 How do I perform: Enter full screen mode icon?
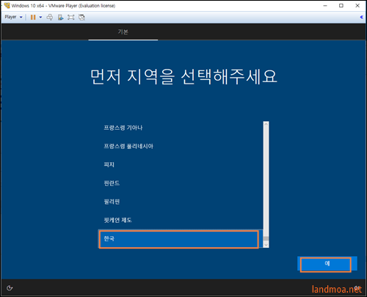pyautogui.click(x=71, y=17)
